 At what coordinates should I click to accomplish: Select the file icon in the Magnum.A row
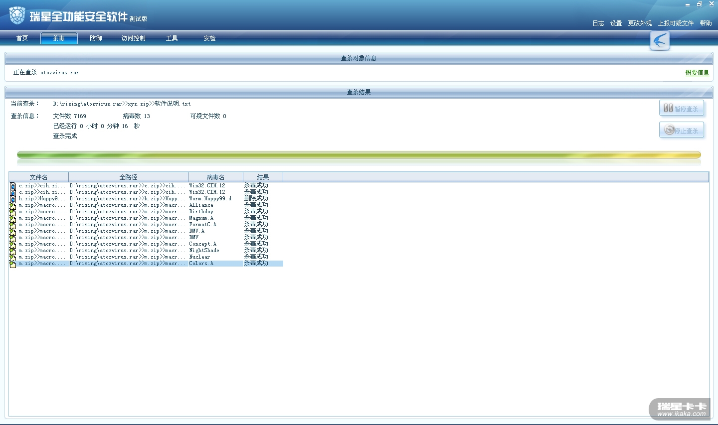(12, 218)
